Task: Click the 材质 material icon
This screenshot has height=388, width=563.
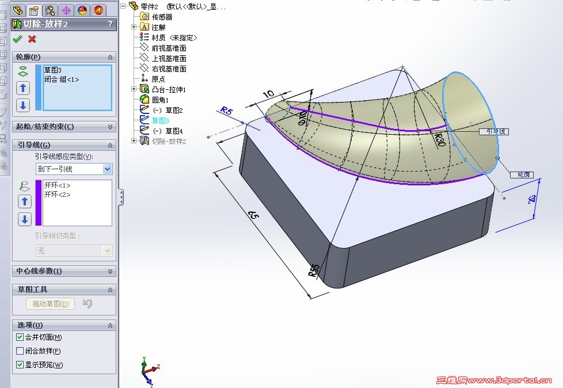Action: coord(144,37)
